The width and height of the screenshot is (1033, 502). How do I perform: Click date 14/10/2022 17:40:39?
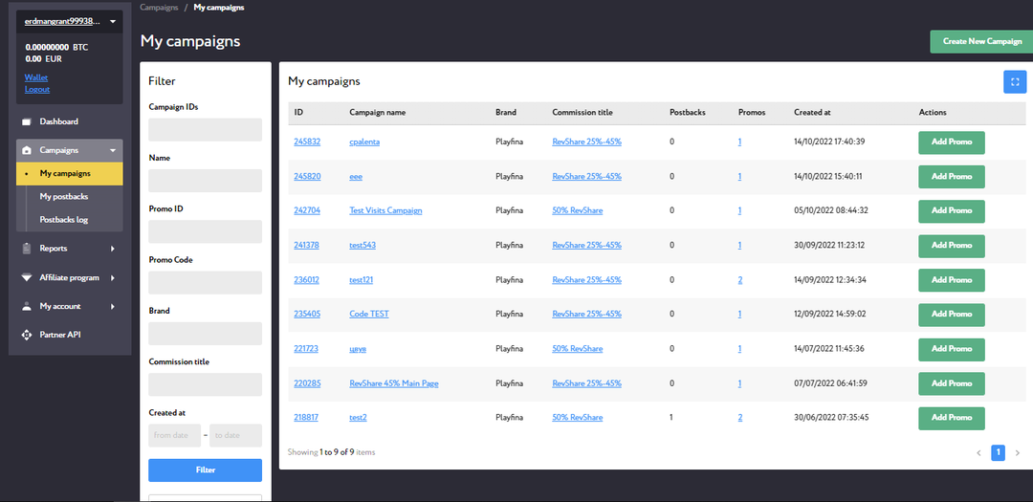(x=828, y=142)
